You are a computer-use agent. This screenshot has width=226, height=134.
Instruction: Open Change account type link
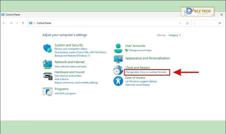pyautogui.click(x=140, y=50)
